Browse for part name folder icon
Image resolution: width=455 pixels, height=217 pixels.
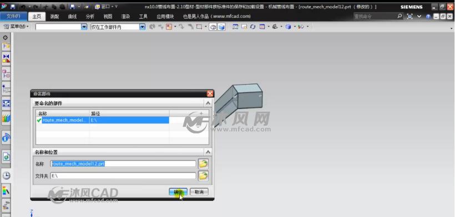pyautogui.click(x=203, y=164)
